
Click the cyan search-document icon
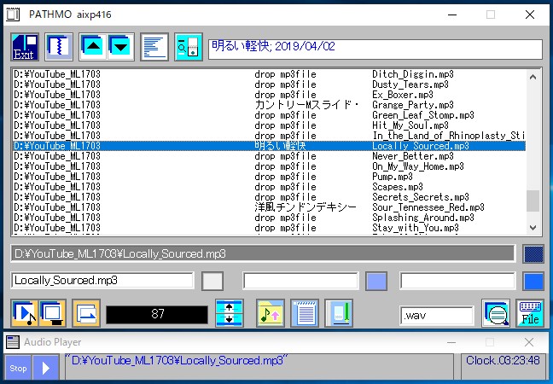(188, 47)
